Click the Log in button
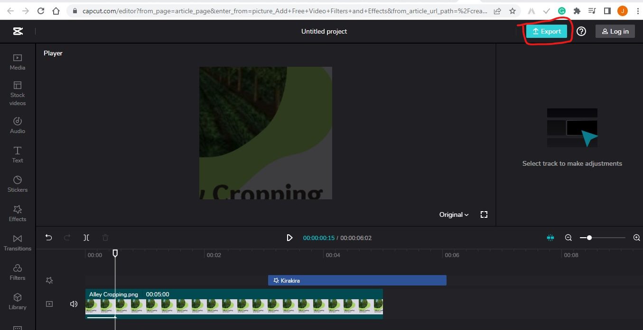 (615, 31)
